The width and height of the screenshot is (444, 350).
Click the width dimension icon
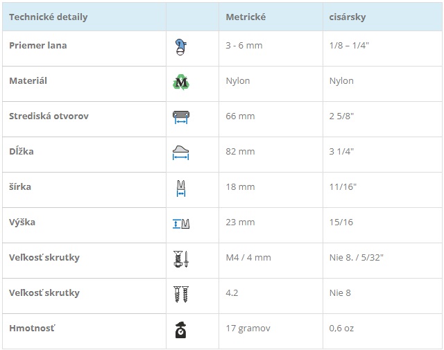pyautogui.click(x=181, y=188)
